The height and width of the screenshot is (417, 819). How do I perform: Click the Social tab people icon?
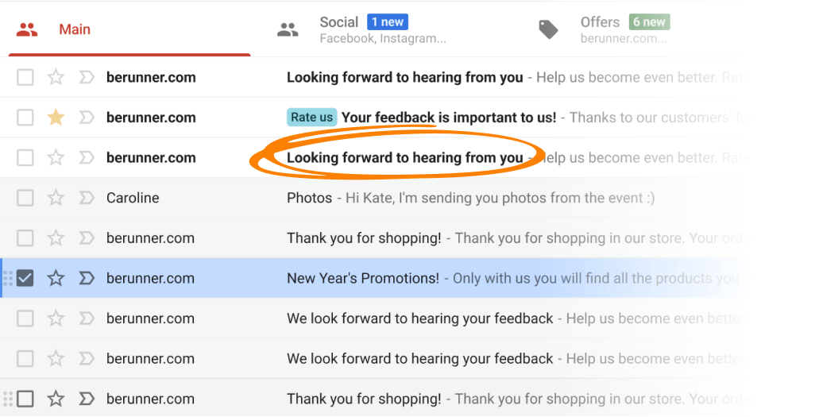(x=288, y=30)
